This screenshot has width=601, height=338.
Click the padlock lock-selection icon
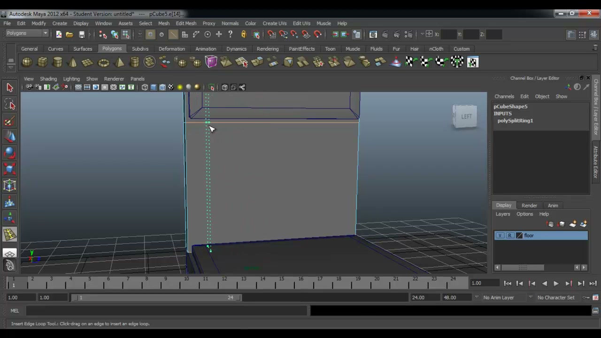(x=243, y=34)
